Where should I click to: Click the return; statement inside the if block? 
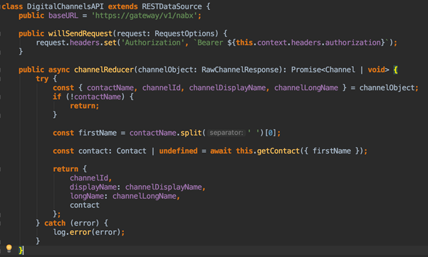pyautogui.click(x=84, y=106)
